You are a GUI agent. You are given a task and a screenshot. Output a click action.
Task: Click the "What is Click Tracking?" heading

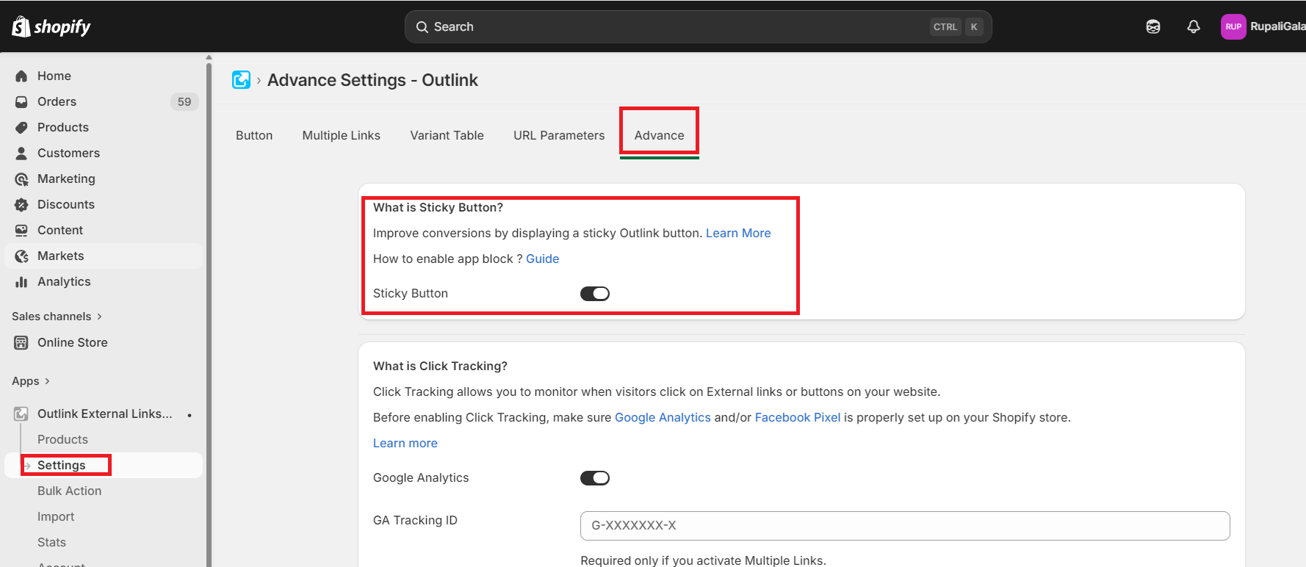[440, 366]
